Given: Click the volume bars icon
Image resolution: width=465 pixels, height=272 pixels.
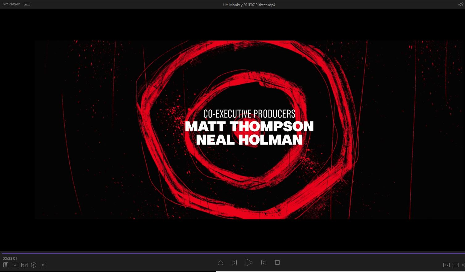Looking at the screenshot, I should [463, 265].
